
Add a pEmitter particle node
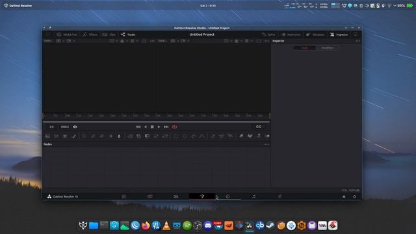point(213,136)
